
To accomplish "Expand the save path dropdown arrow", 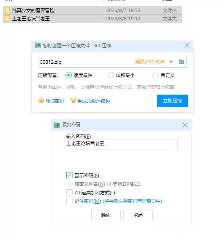I will click(171, 62).
